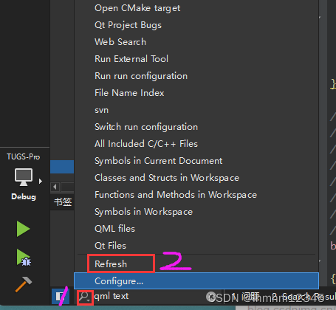This screenshot has width=336, height=310.
Task: Start debugging with the bug-play icon
Action: coord(24,258)
